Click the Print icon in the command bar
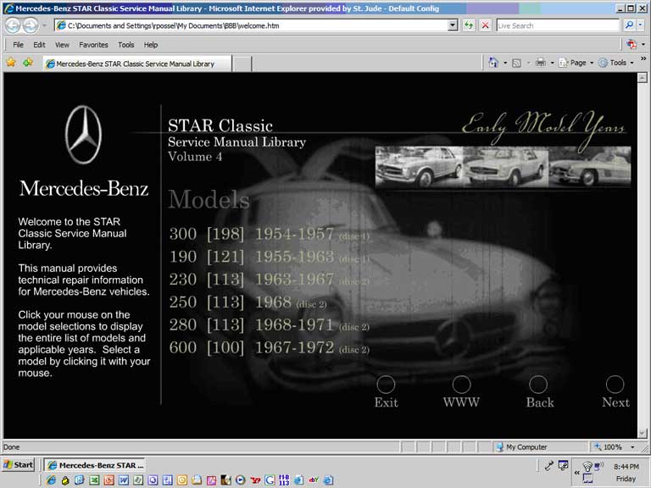 click(x=541, y=63)
